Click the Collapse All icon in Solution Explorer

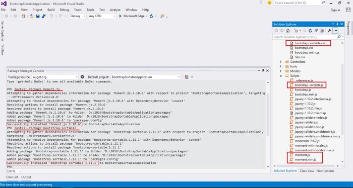click(316, 31)
